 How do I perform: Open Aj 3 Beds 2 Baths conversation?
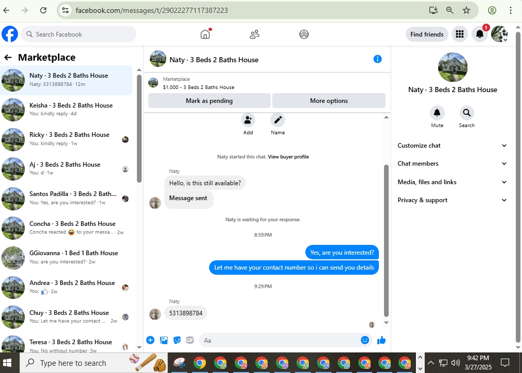point(66,169)
